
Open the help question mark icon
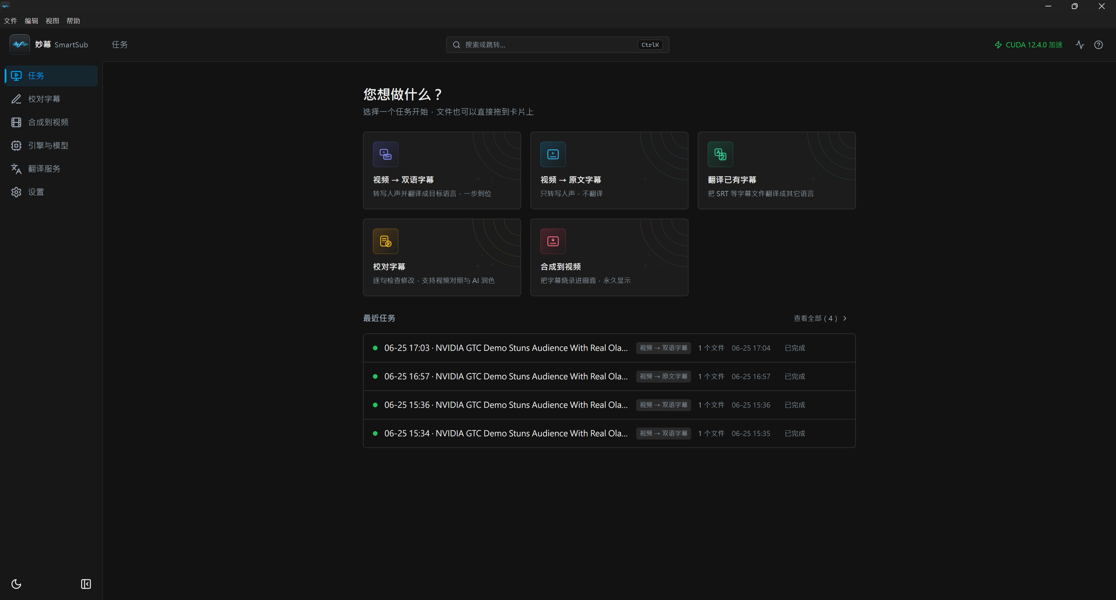pos(1098,44)
